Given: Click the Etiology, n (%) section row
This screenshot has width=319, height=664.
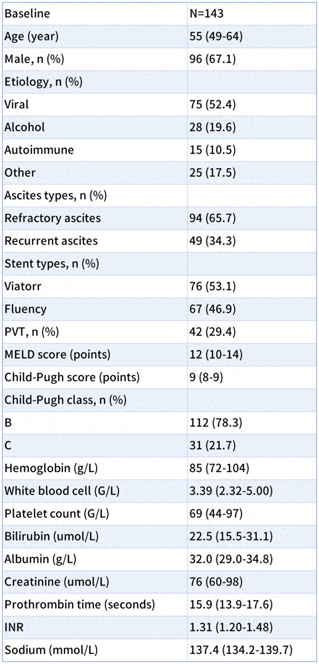Looking at the screenshot, I should 44,82.
